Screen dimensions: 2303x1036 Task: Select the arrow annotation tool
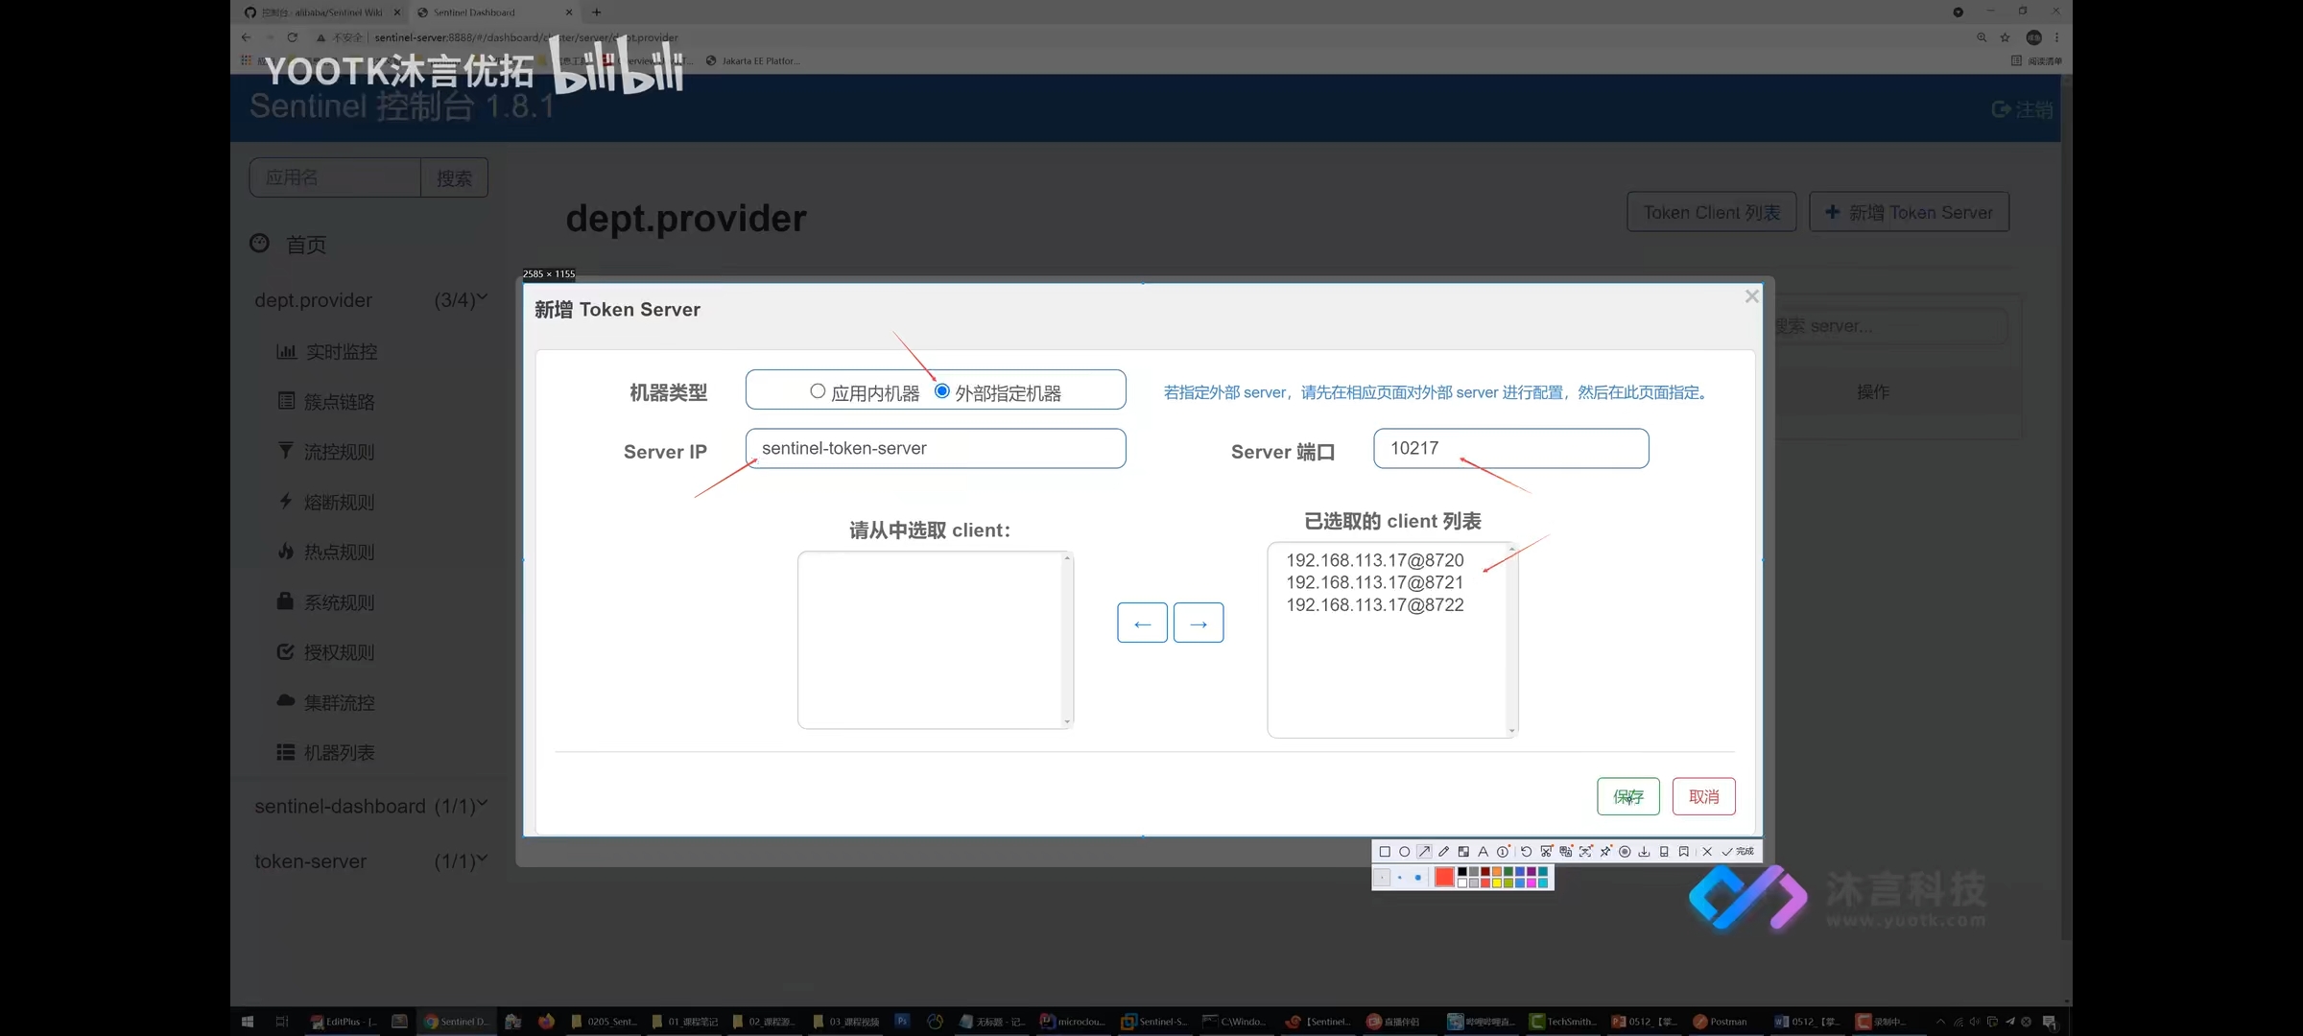coord(1424,852)
